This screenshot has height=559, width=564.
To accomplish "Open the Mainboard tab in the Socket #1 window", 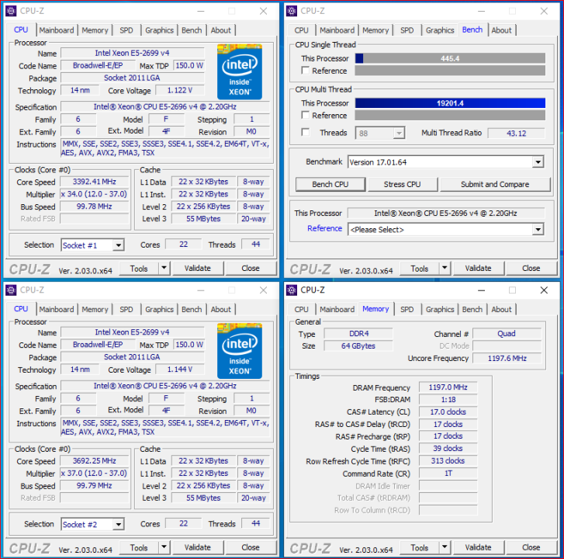I will (57, 30).
